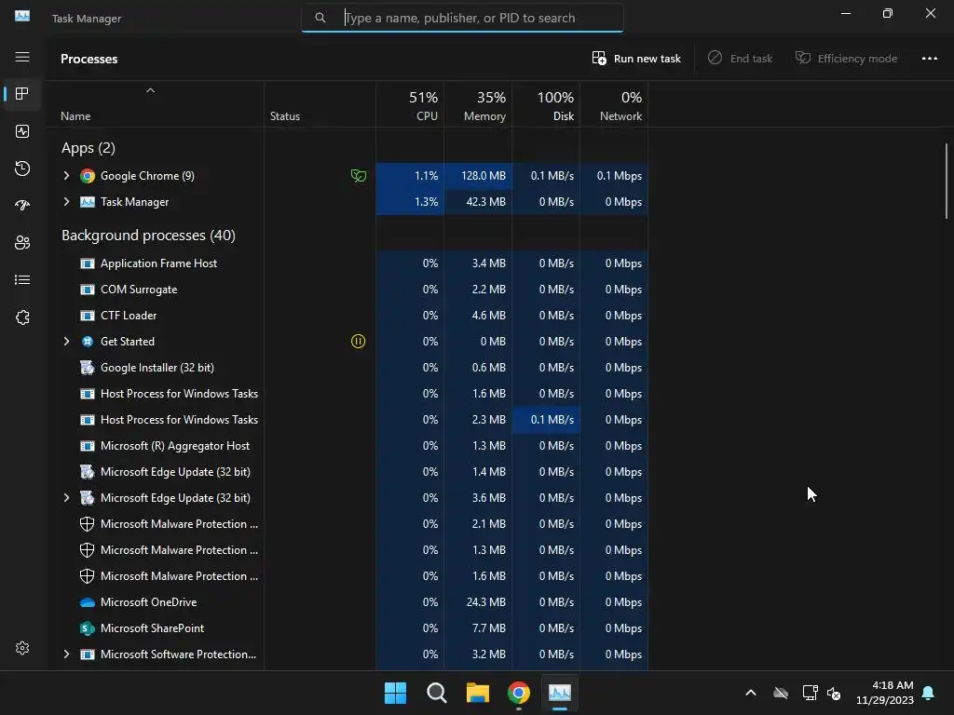This screenshot has width=954, height=715.
Task: Click the network status tray icon
Action: pos(810,693)
